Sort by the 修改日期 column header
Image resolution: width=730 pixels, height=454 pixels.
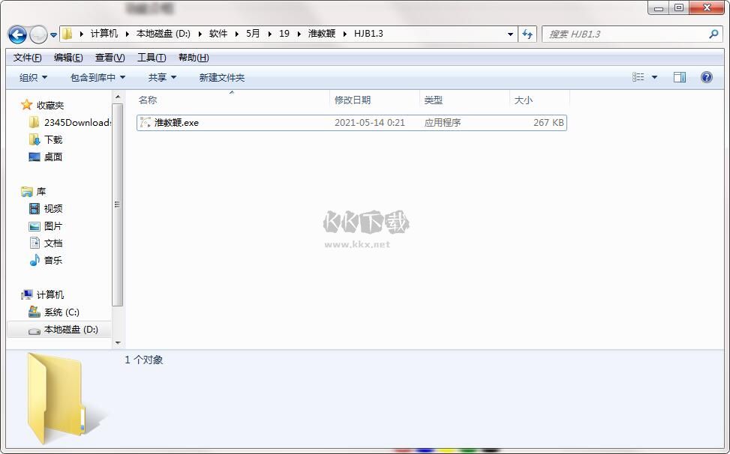tap(353, 100)
